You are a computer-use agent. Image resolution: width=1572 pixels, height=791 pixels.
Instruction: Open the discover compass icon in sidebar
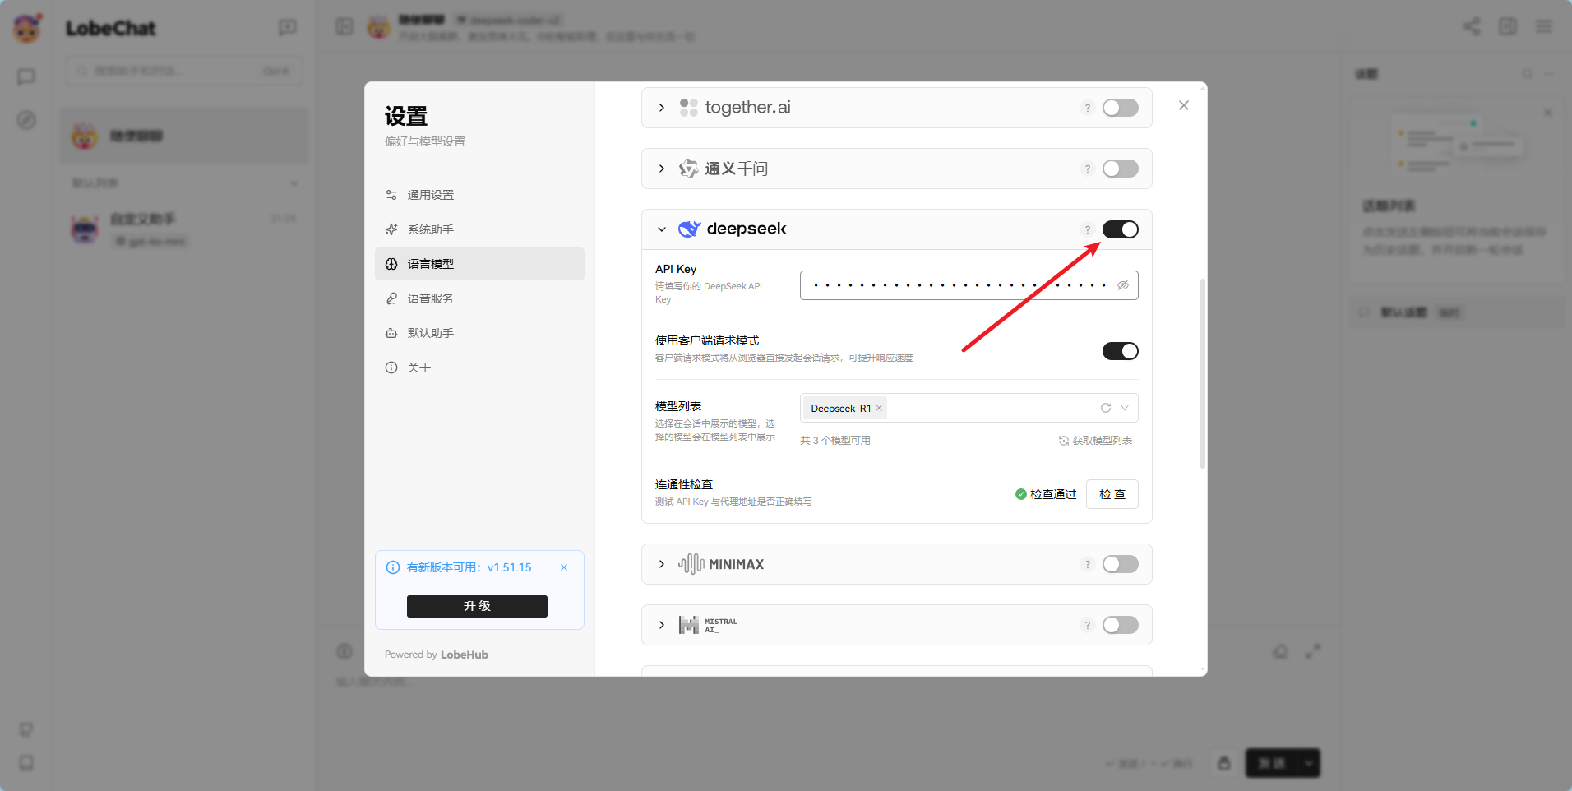(26, 120)
